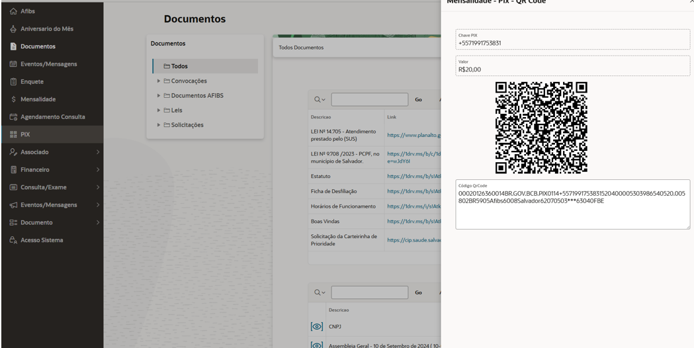The image size is (694, 348).
Task: Click the Leis folder icon
Action: (x=167, y=110)
